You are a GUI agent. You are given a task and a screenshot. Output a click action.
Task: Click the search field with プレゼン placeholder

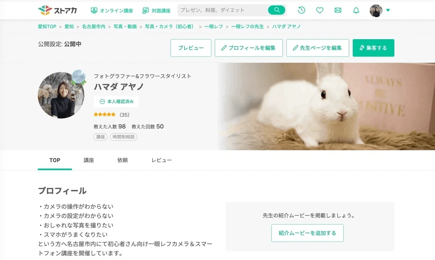click(x=223, y=10)
